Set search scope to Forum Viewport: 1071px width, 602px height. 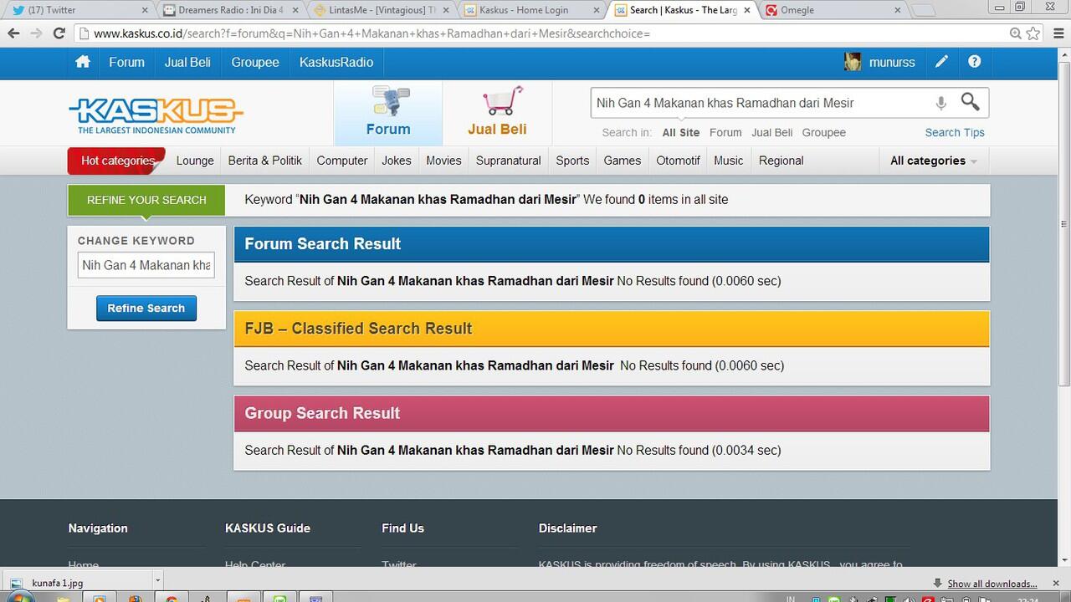(725, 132)
